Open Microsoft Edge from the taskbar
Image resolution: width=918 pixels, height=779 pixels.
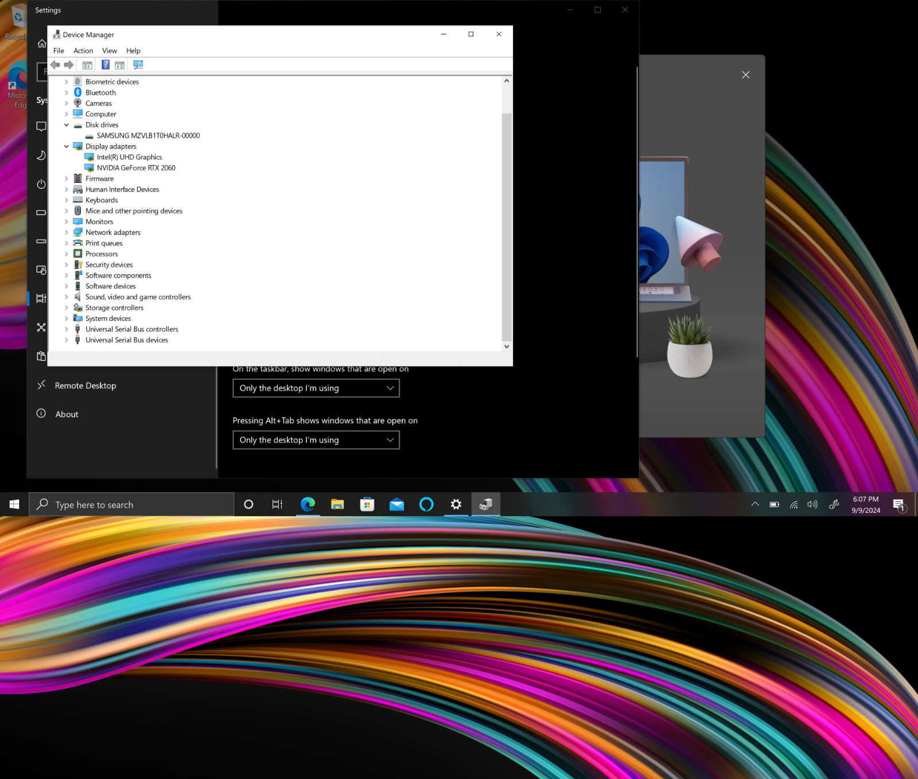(x=308, y=504)
